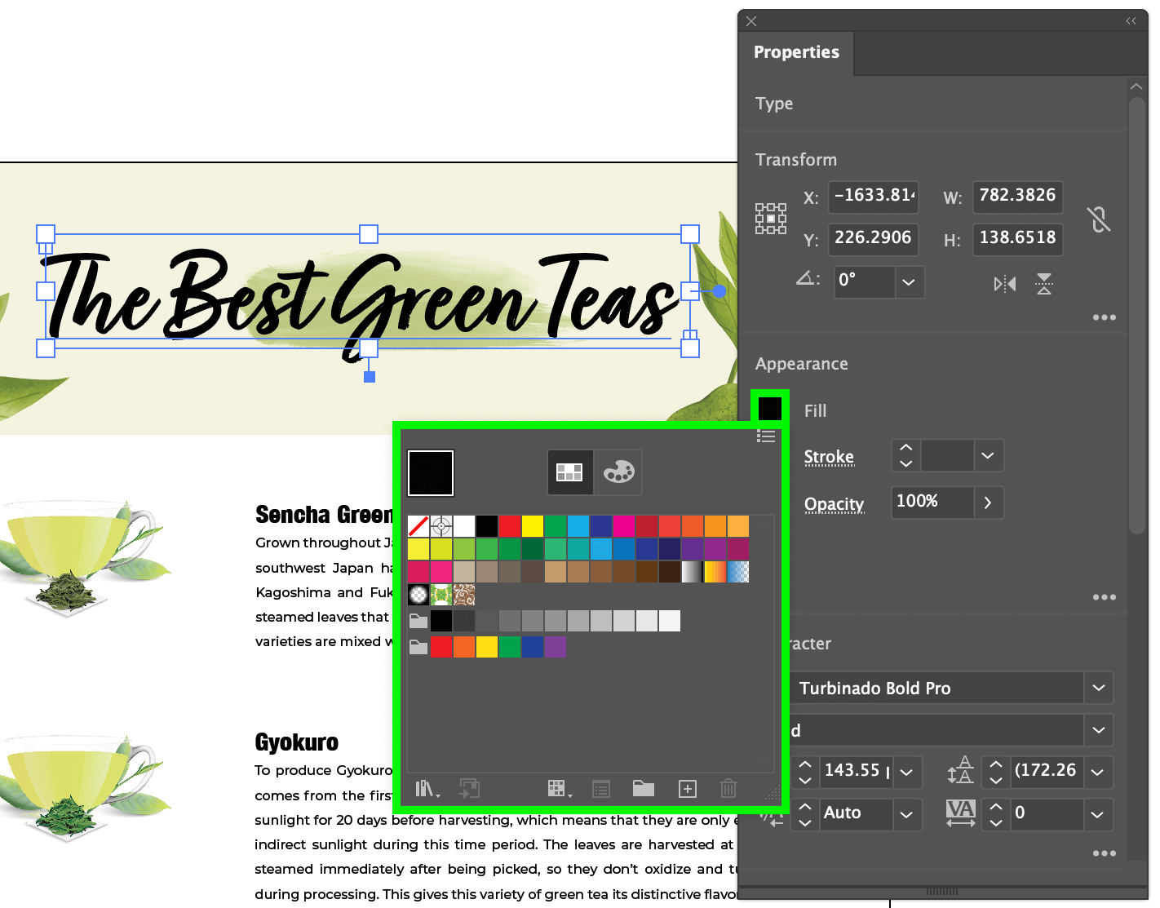Expand the stroke weight dropdown

coord(988,455)
